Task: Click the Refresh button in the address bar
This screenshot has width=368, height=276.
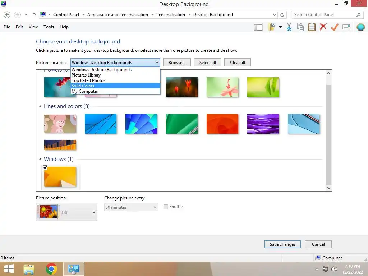Action: tap(282, 15)
